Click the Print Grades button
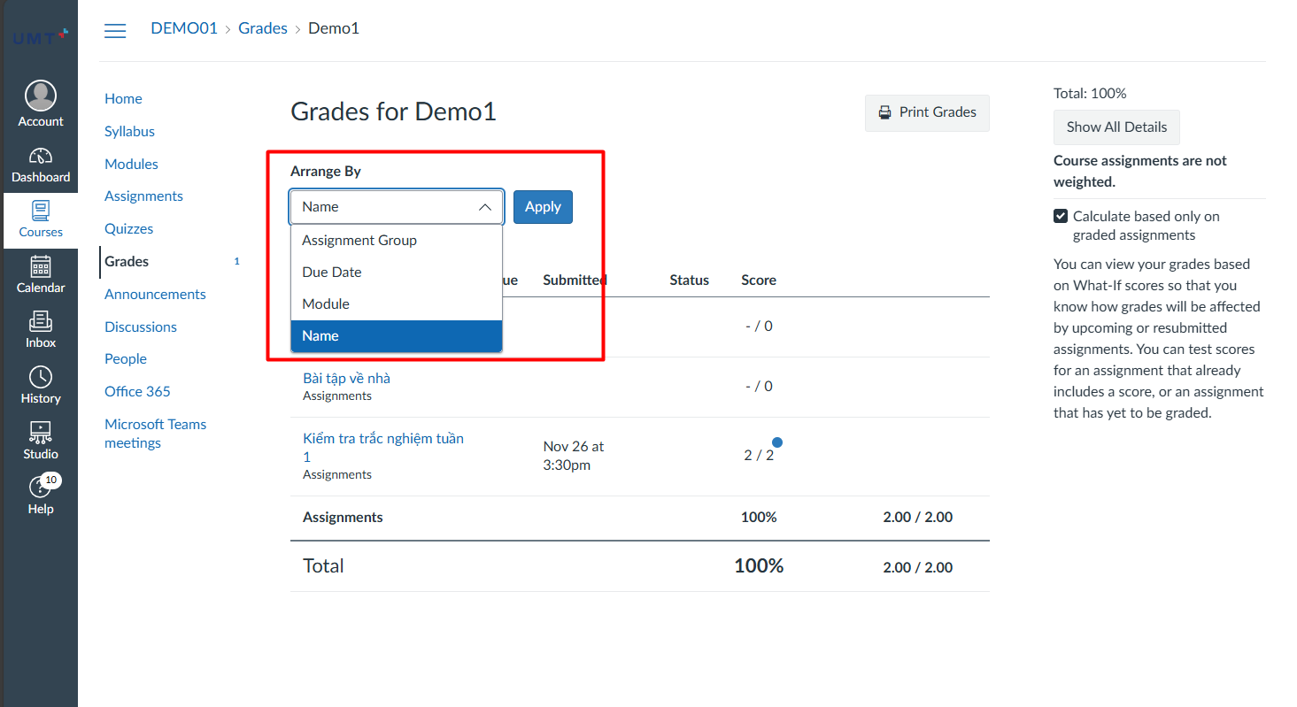The width and height of the screenshot is (1297, 707). coord(927,112)
